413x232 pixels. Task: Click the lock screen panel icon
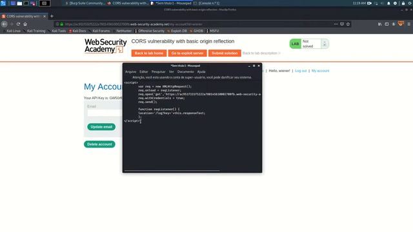pos(403,3)
